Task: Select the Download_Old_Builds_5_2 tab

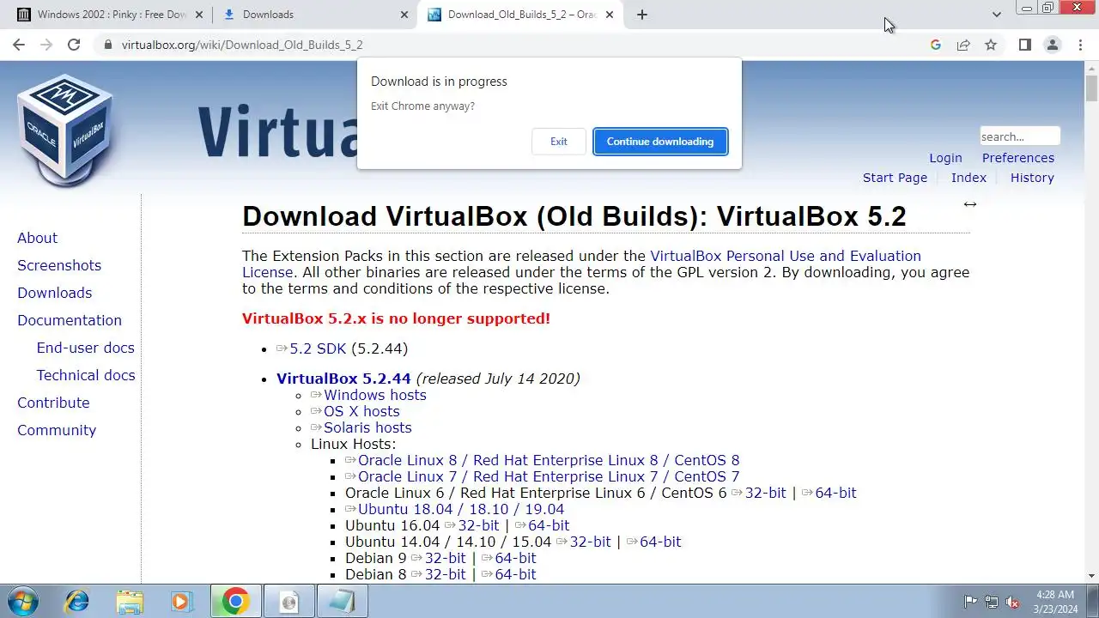Action: (x=521, y=15)
